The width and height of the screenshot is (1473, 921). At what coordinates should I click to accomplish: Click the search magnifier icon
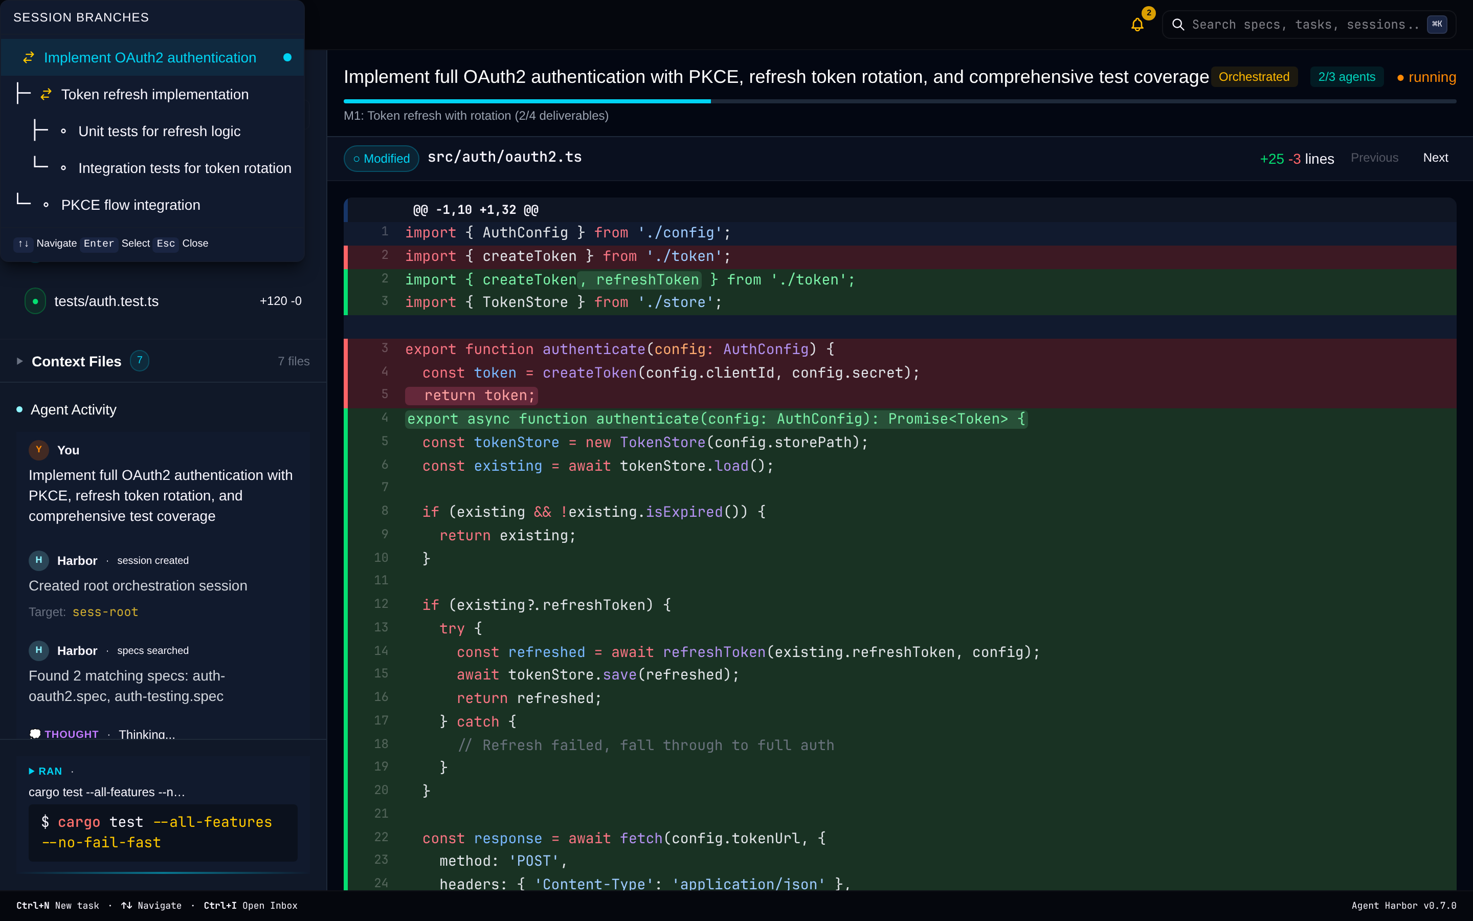[1178, 25]
